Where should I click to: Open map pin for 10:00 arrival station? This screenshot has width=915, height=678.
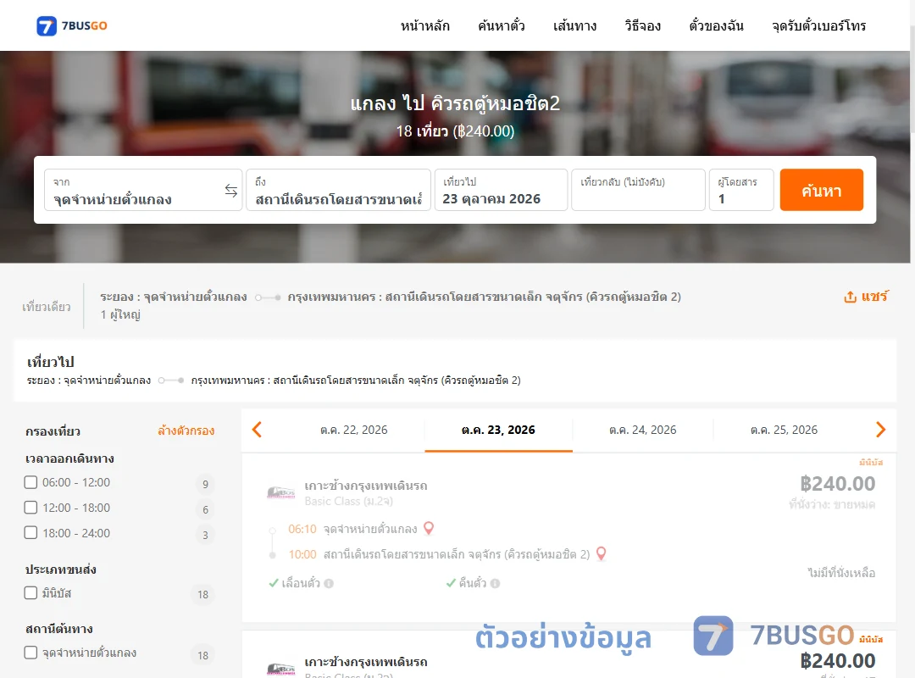[601, 553]
